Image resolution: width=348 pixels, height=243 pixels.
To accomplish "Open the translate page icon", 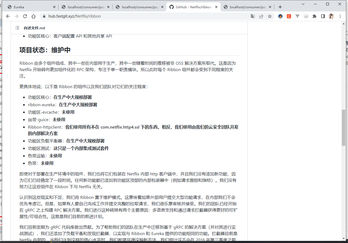I will coord(253,16).
